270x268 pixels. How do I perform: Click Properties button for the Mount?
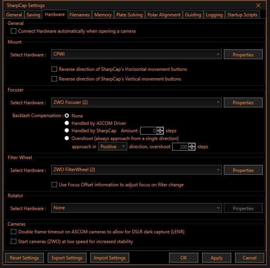[243, 55]
